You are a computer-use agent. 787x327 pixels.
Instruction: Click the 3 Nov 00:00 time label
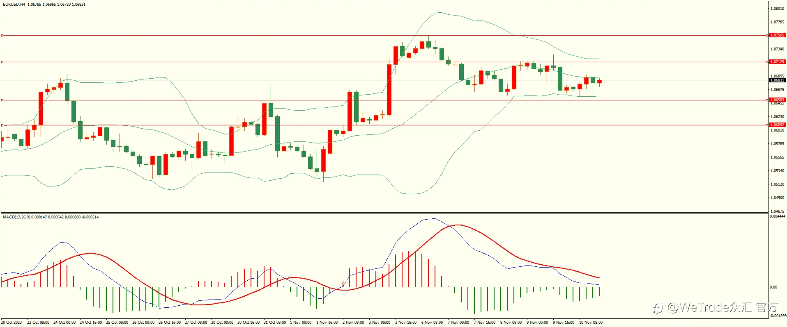point(380,322)
